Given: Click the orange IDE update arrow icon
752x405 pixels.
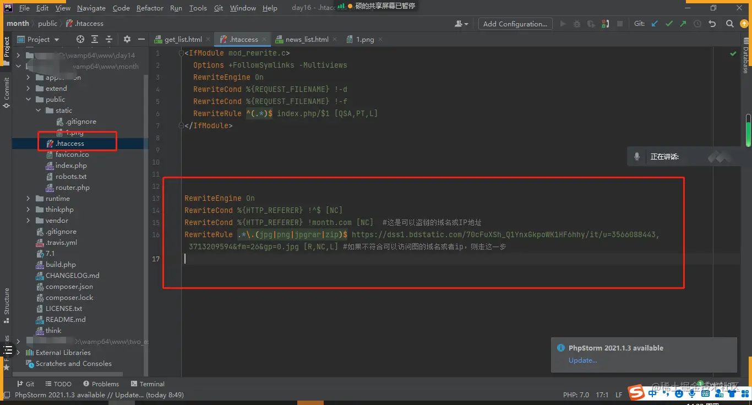Looking at the screenshot, I should coord(744,24).
